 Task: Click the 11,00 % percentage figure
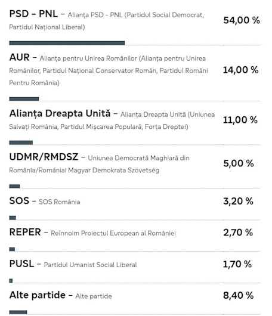tap(240, 120)
